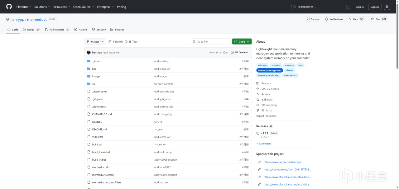Open build.bat file

pyautogui.click(x=97, y=144)
